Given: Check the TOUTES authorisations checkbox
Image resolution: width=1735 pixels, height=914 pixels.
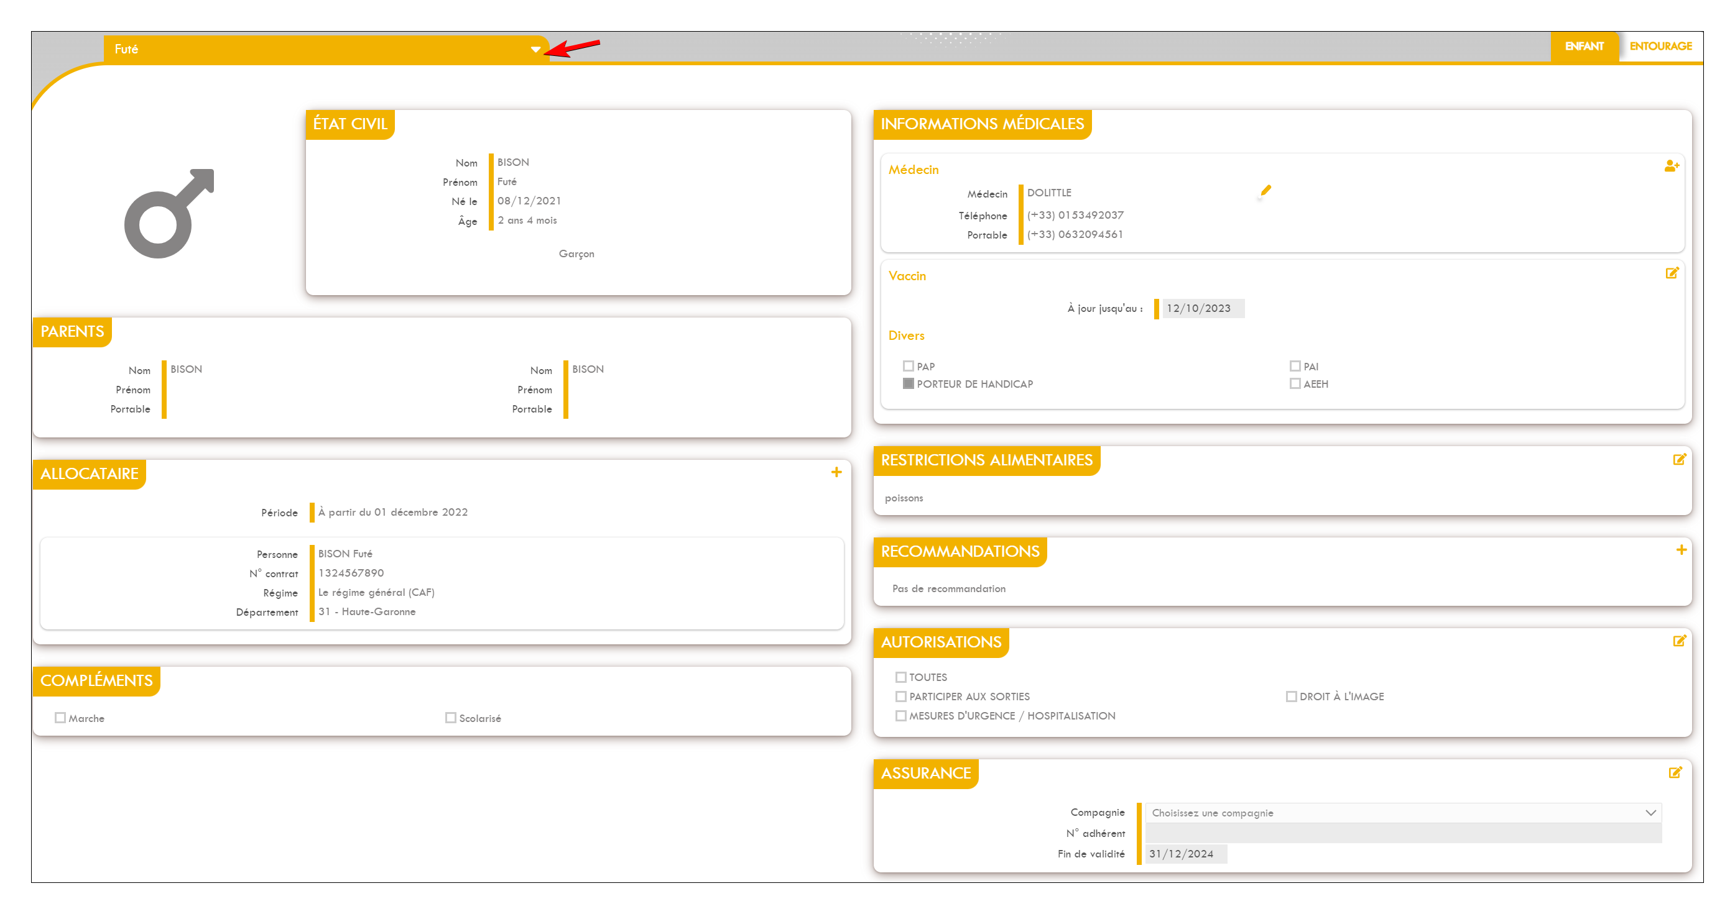Looking at the screenshot, I should coord(900,677).
